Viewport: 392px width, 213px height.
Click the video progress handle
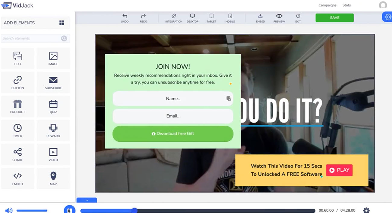[134, 211]
